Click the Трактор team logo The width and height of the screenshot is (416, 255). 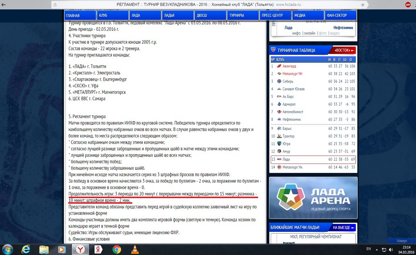279,136
